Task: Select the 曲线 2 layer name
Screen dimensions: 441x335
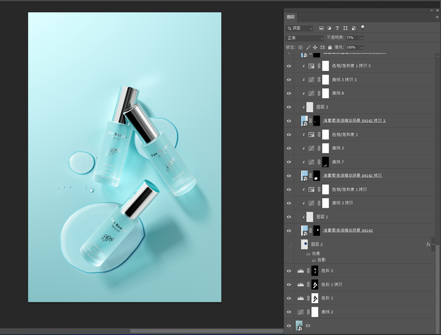Action: pyautogui.click(x=327, y=312)
